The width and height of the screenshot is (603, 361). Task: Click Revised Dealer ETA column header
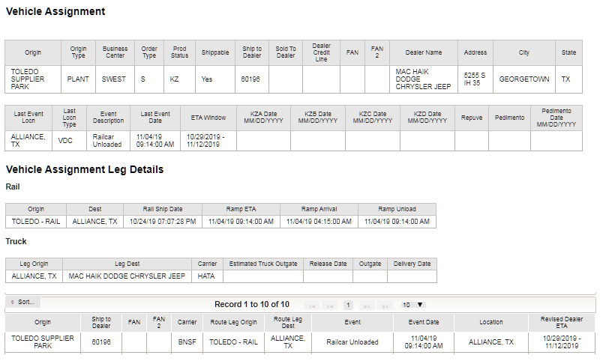(x=562, y=323)
